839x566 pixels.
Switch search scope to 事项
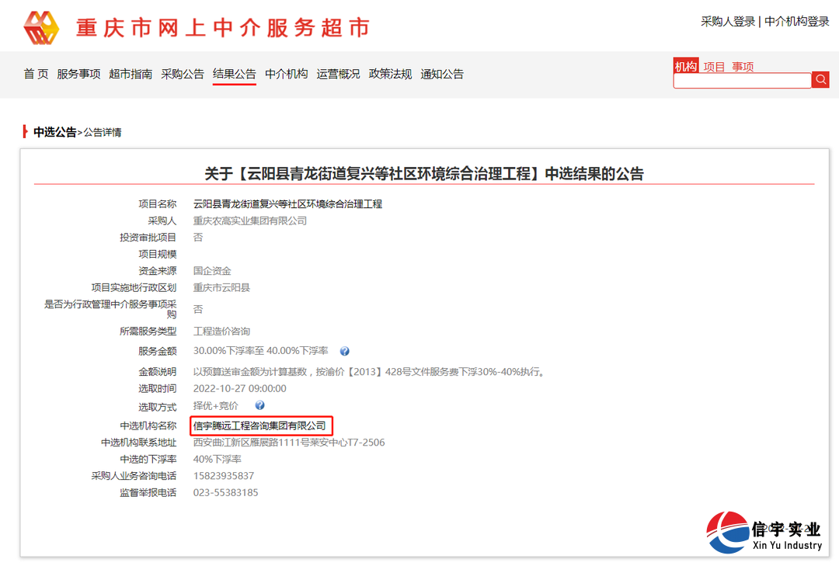click(744, 67)
